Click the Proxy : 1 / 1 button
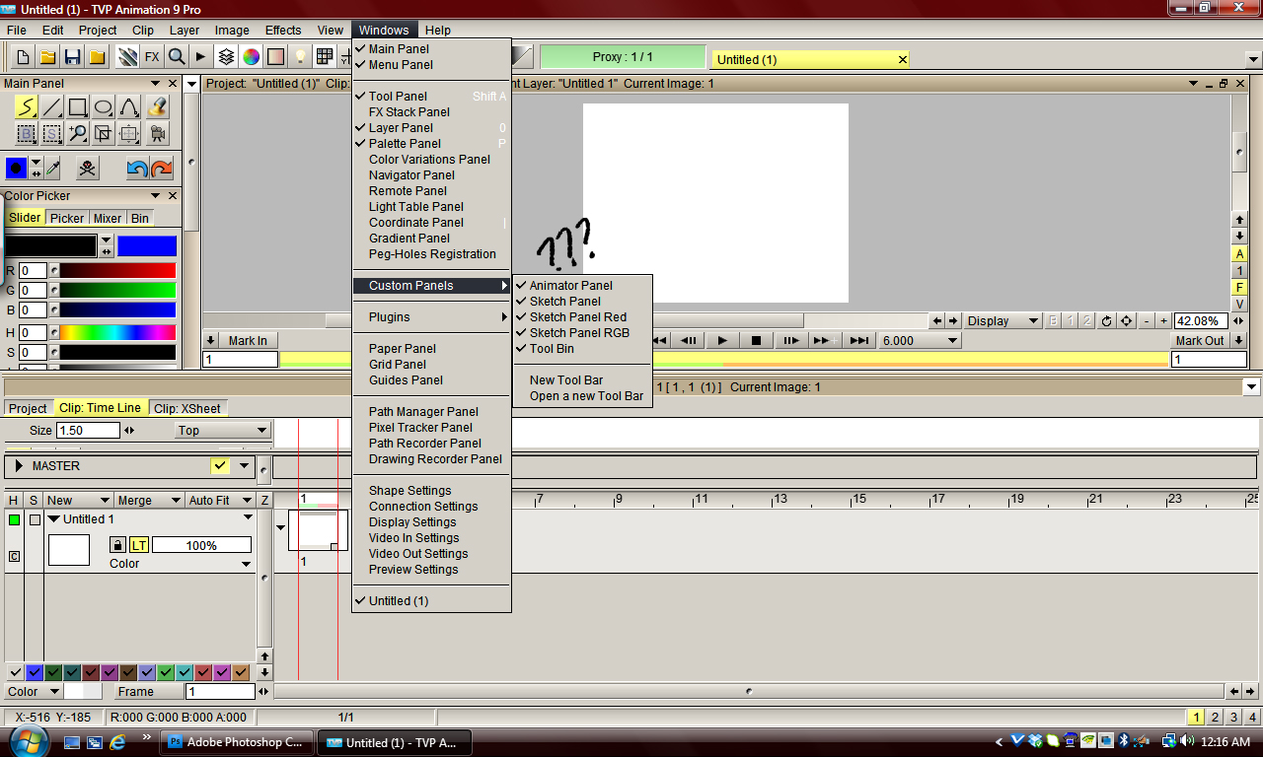Screen dimensions: 1263x757 [x=623, y=57]
